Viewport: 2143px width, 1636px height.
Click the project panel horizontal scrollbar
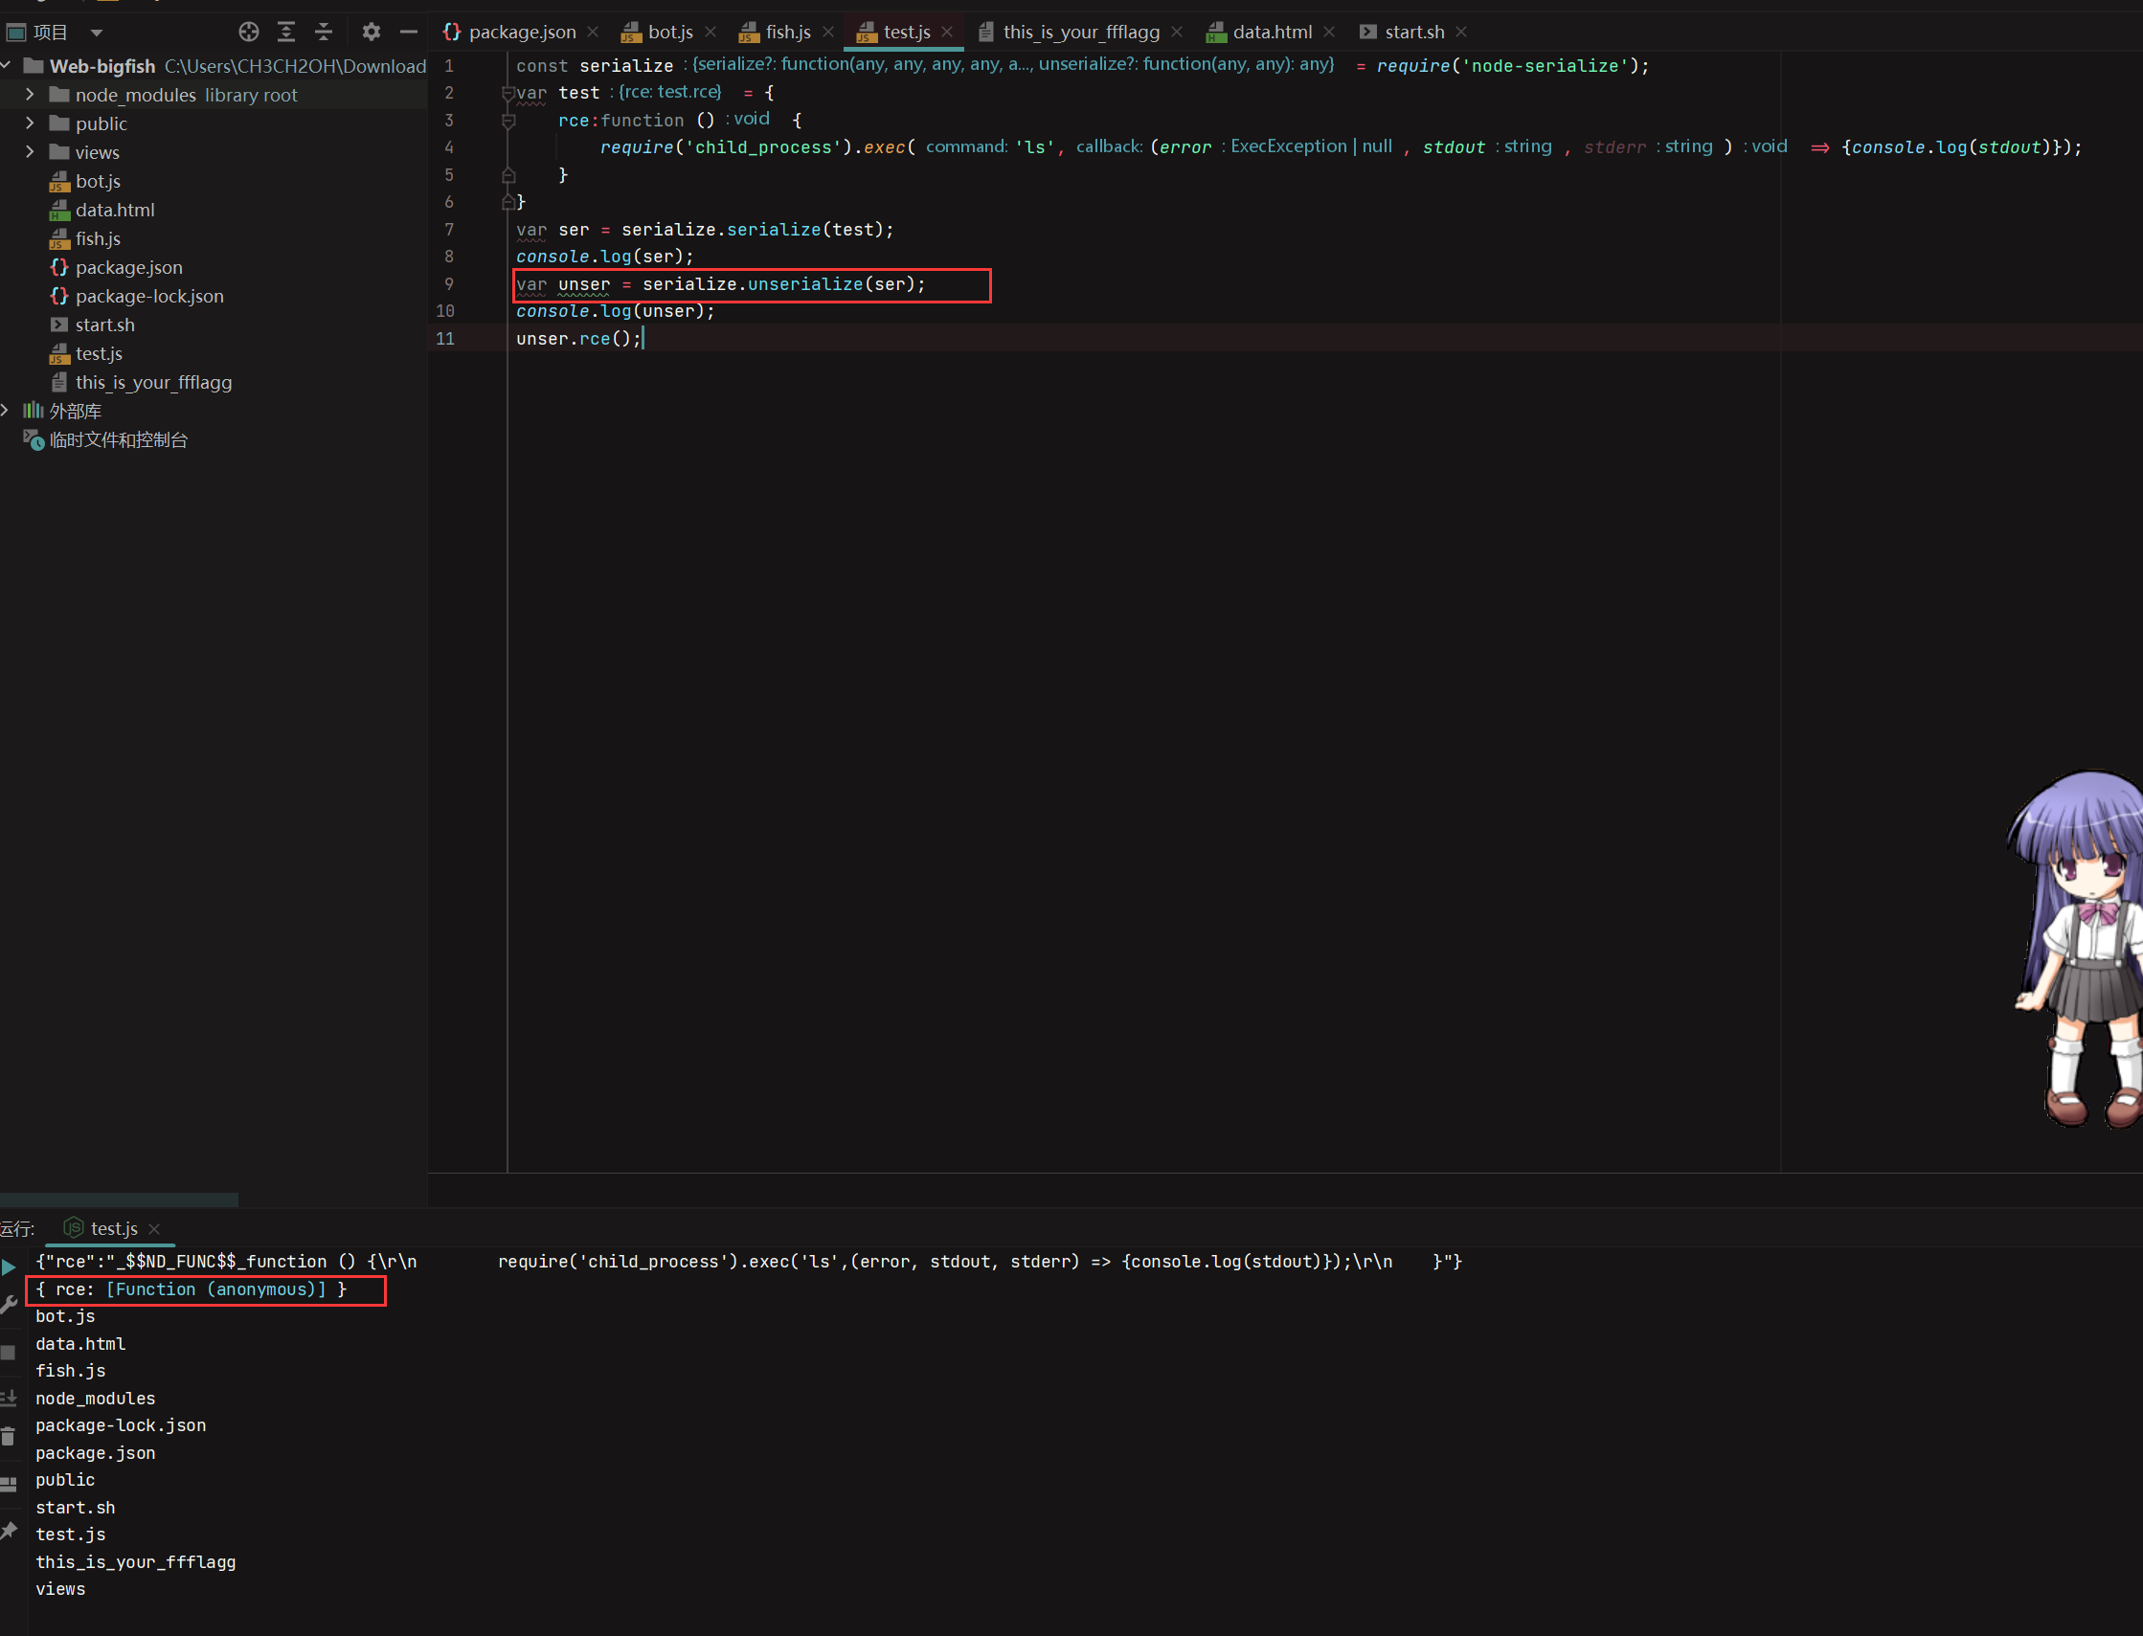click(119, 1199)
